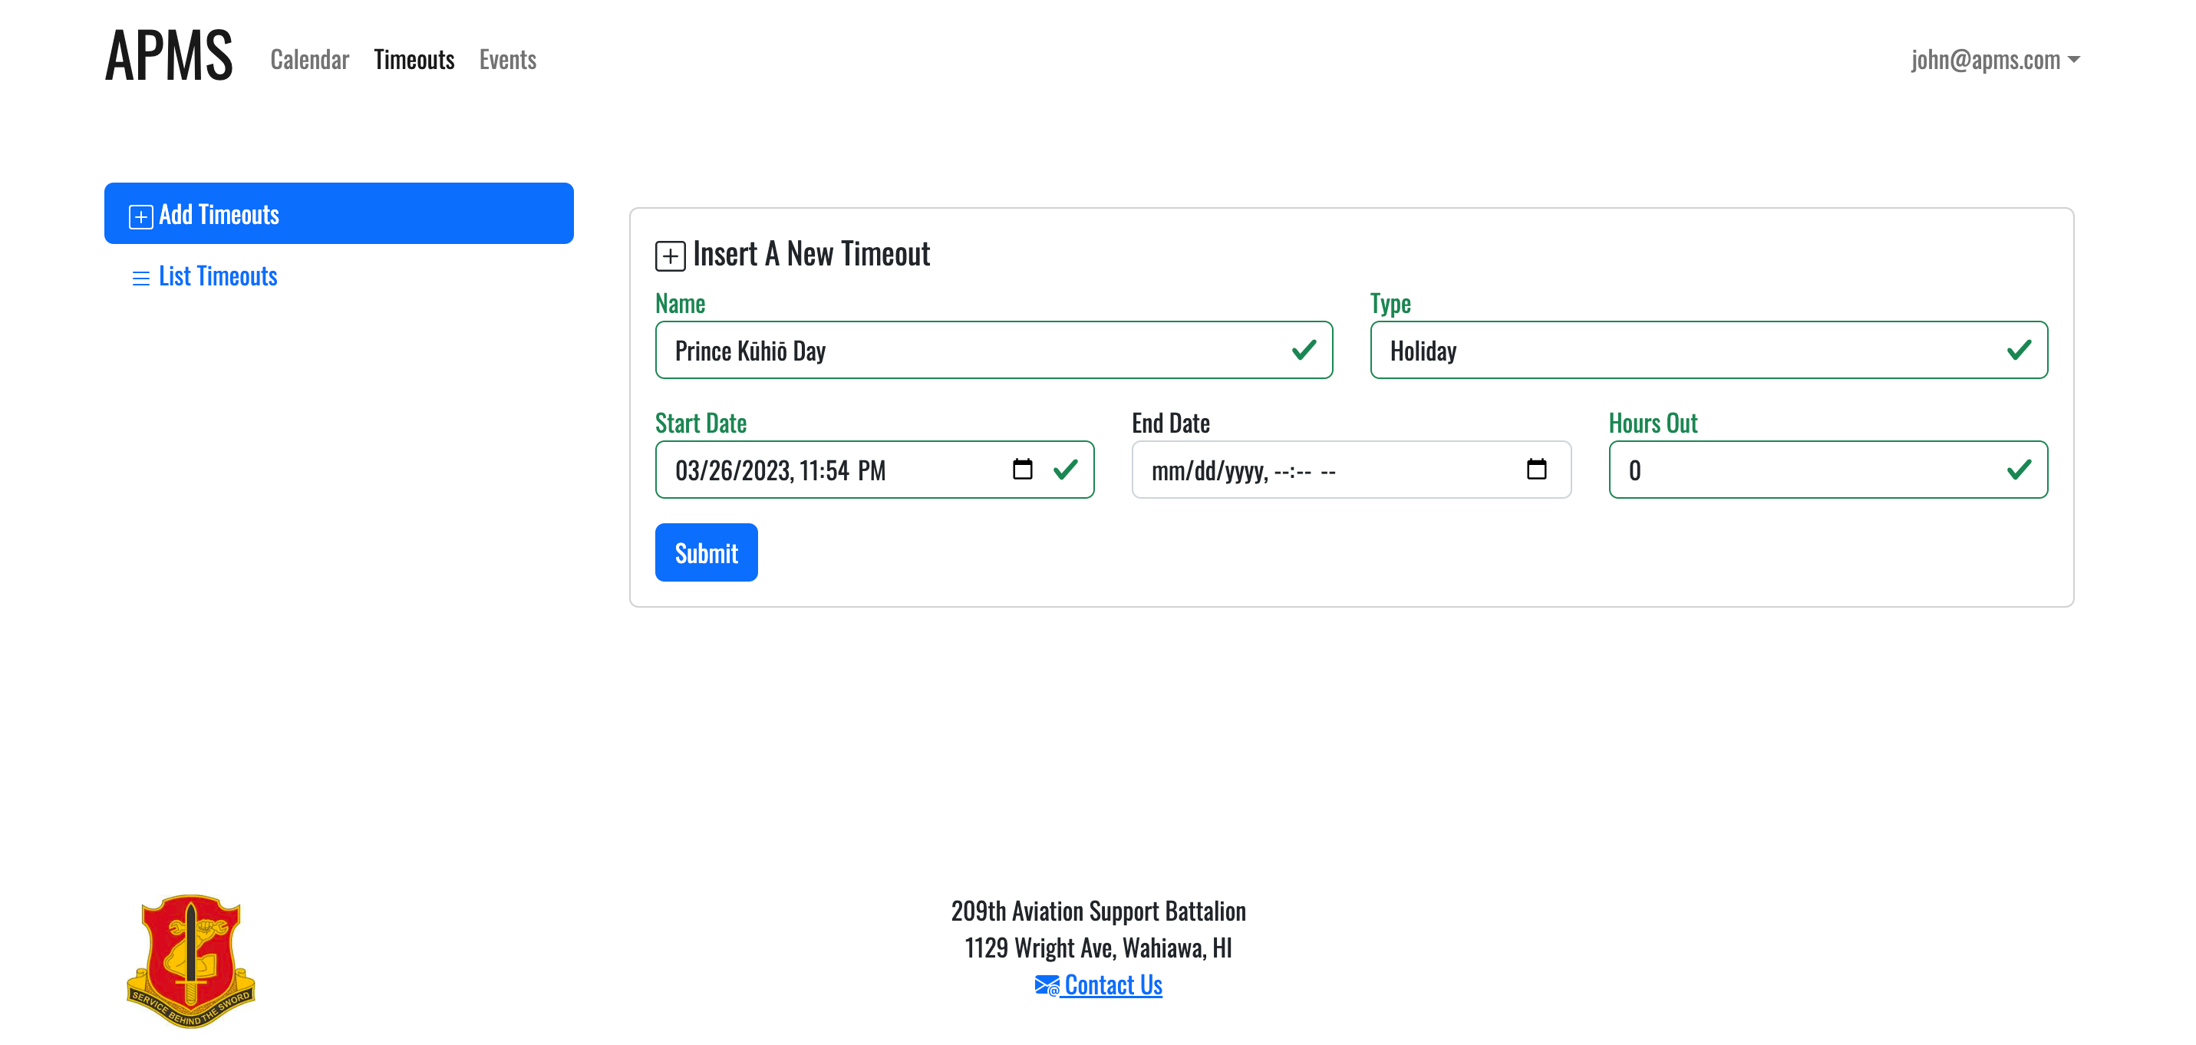Open the Events nav item
Screen dimensions: 2196x1045
click(507, 60)
